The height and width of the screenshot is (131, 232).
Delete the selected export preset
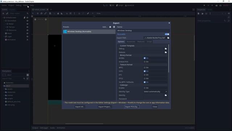coord(114,27)
